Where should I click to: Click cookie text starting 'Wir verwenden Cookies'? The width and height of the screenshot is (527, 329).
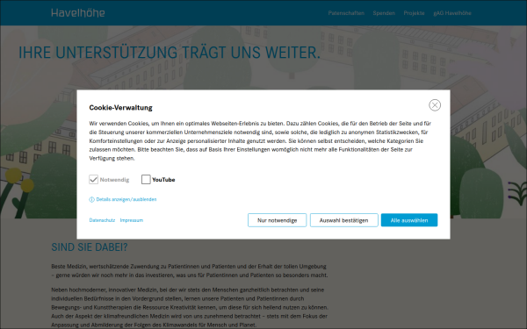tap(260, 141)
